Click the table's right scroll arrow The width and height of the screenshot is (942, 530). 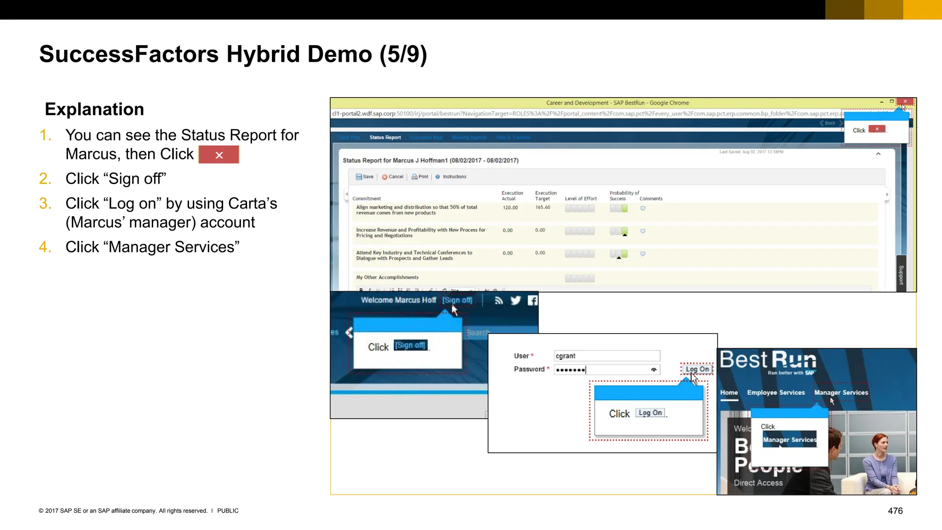coord(887,194)
